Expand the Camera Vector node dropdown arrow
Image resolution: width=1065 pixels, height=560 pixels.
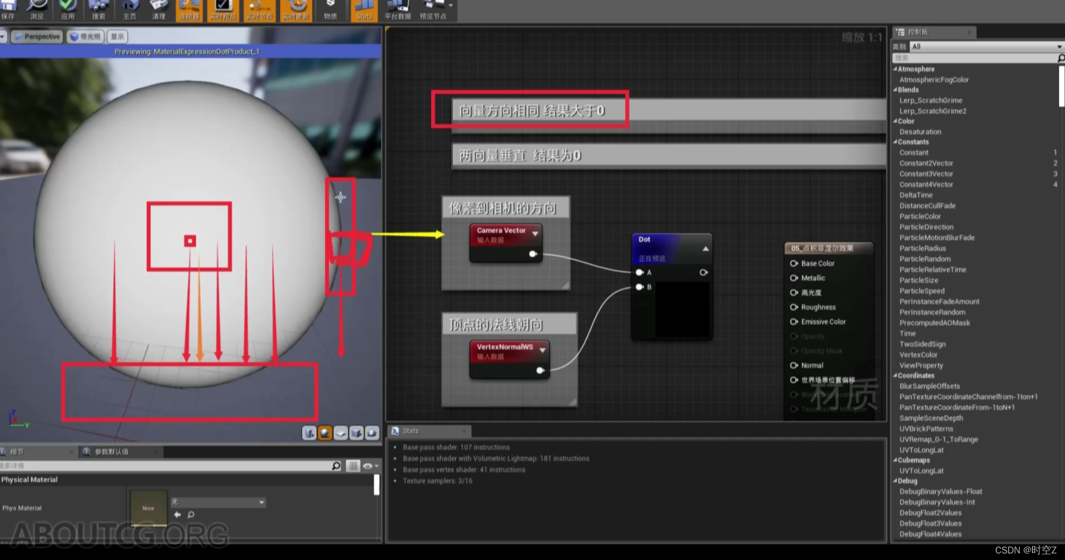pos(535,233)
